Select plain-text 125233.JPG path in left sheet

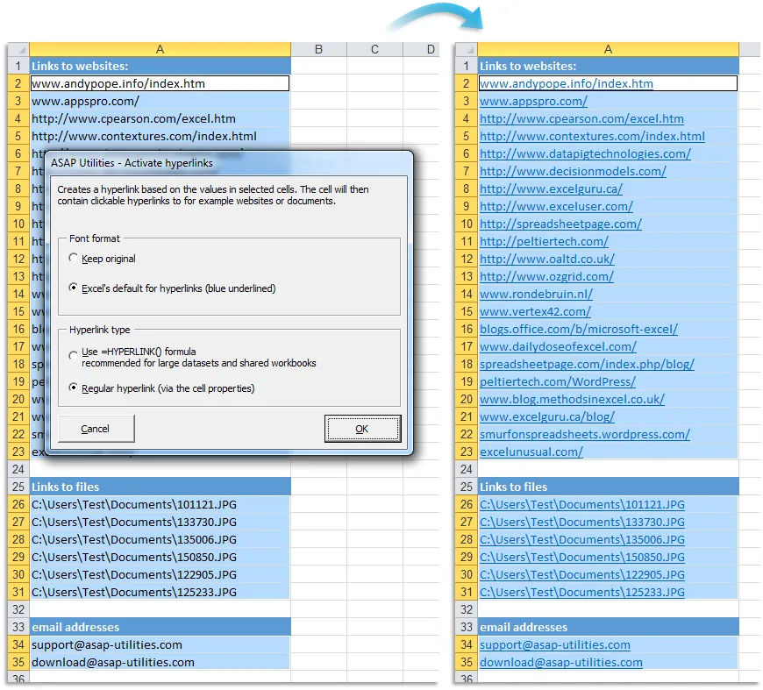(x=160, y=592)
